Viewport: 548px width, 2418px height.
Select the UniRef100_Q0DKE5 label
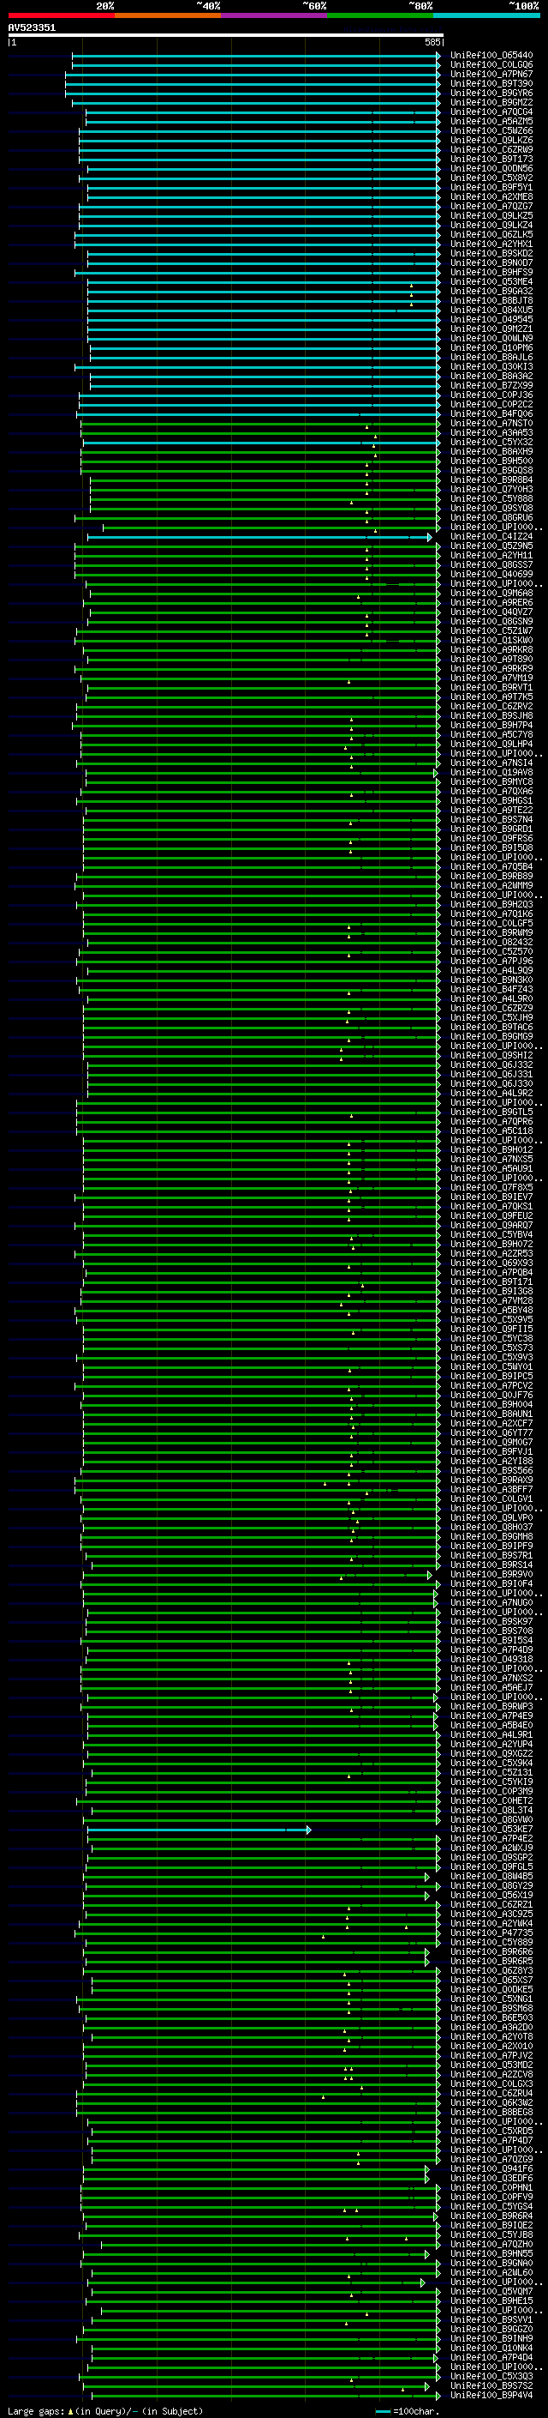pyautogui.click(x=491, y=1990)
